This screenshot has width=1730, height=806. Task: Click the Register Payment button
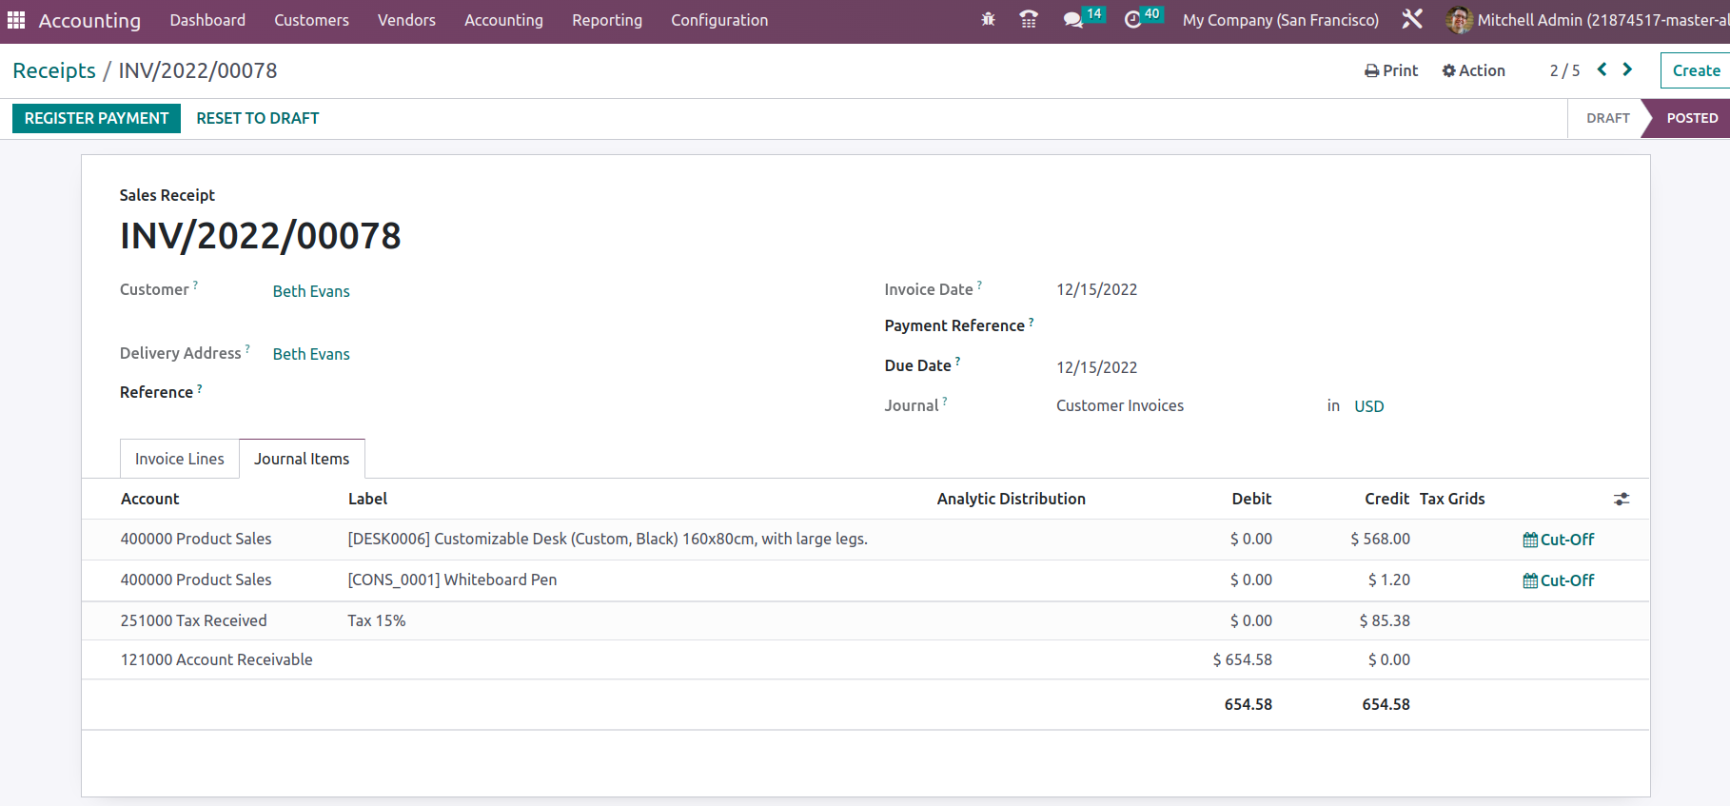(96, 118)
